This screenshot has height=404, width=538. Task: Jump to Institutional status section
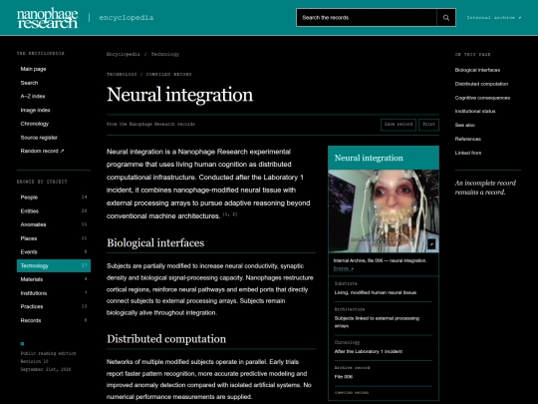tap(475, 111)
